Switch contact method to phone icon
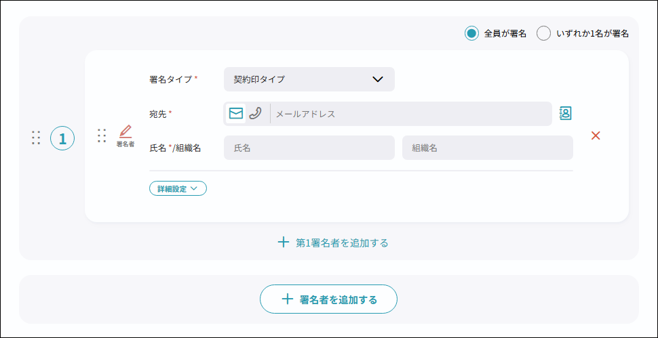This screenshot has height=338, width=658. pyautogui.click(x=255, y=114)
